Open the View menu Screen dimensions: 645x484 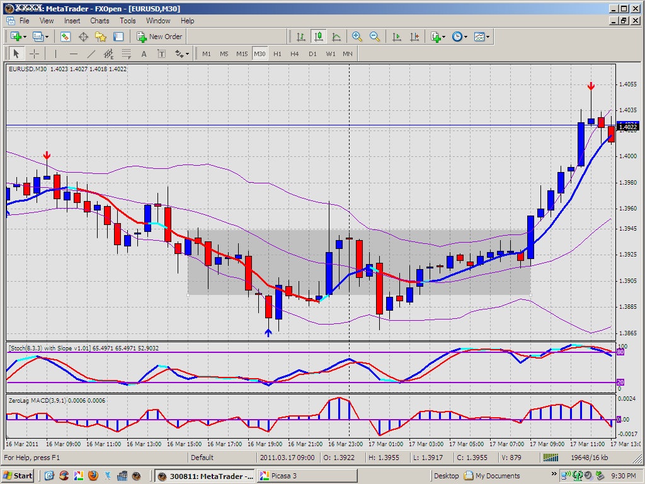(47, 21)
